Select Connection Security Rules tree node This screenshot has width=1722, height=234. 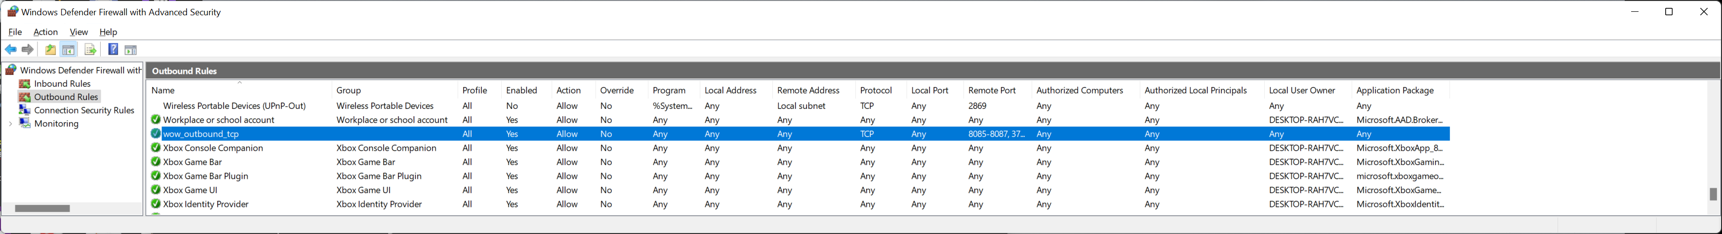pyautogui.click(x=83, y=110)
